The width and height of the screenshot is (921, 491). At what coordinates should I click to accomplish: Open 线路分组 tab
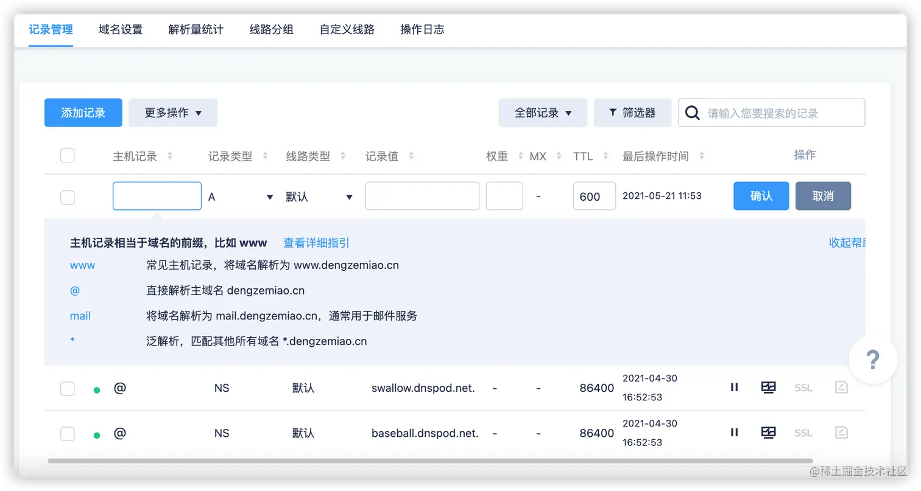pos(272,29)
